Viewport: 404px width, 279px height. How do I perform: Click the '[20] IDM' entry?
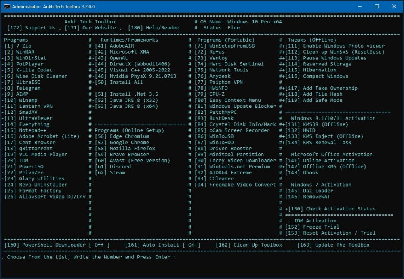point(16,161)
